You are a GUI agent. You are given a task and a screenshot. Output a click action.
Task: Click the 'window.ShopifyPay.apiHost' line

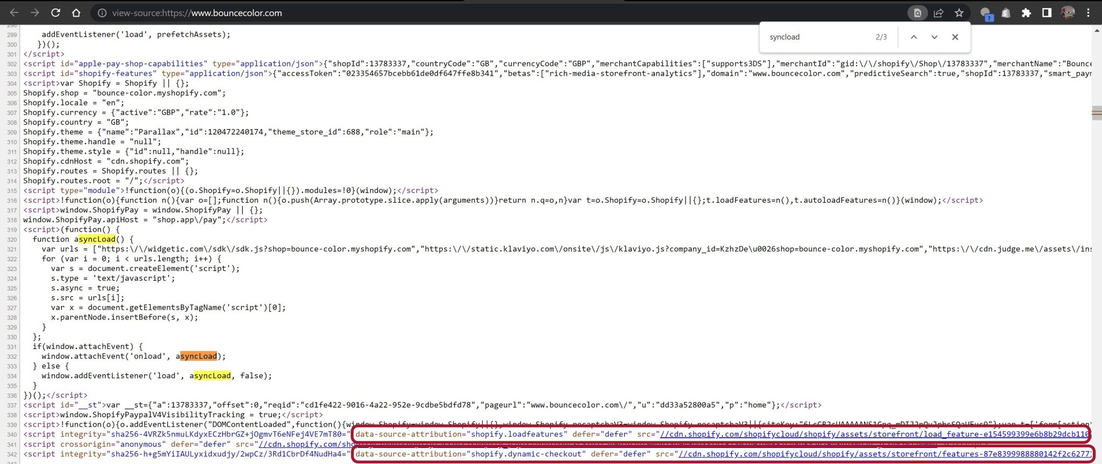[145, 220]
